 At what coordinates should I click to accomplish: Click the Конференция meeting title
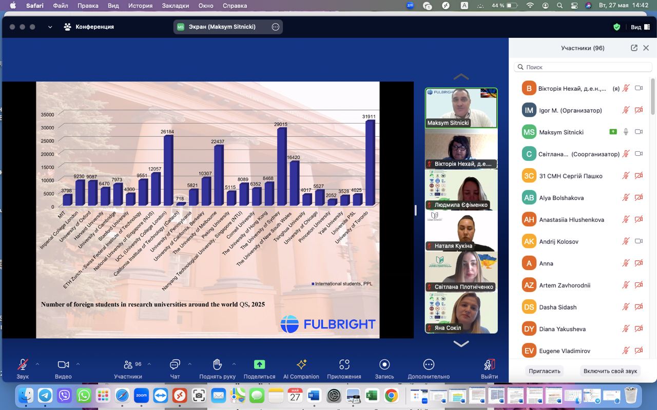tap(88, 27)
